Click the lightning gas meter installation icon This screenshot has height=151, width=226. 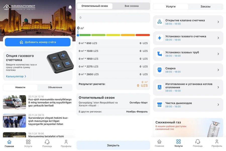click(159, 38)
